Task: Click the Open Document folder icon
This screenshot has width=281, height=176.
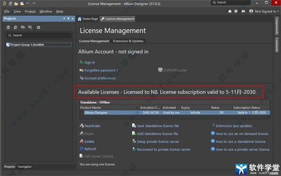Action: coord(16,3)
